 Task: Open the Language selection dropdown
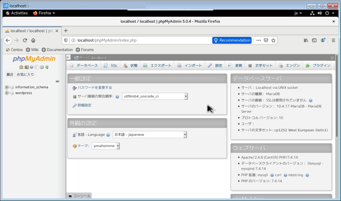tap(150, 135)
